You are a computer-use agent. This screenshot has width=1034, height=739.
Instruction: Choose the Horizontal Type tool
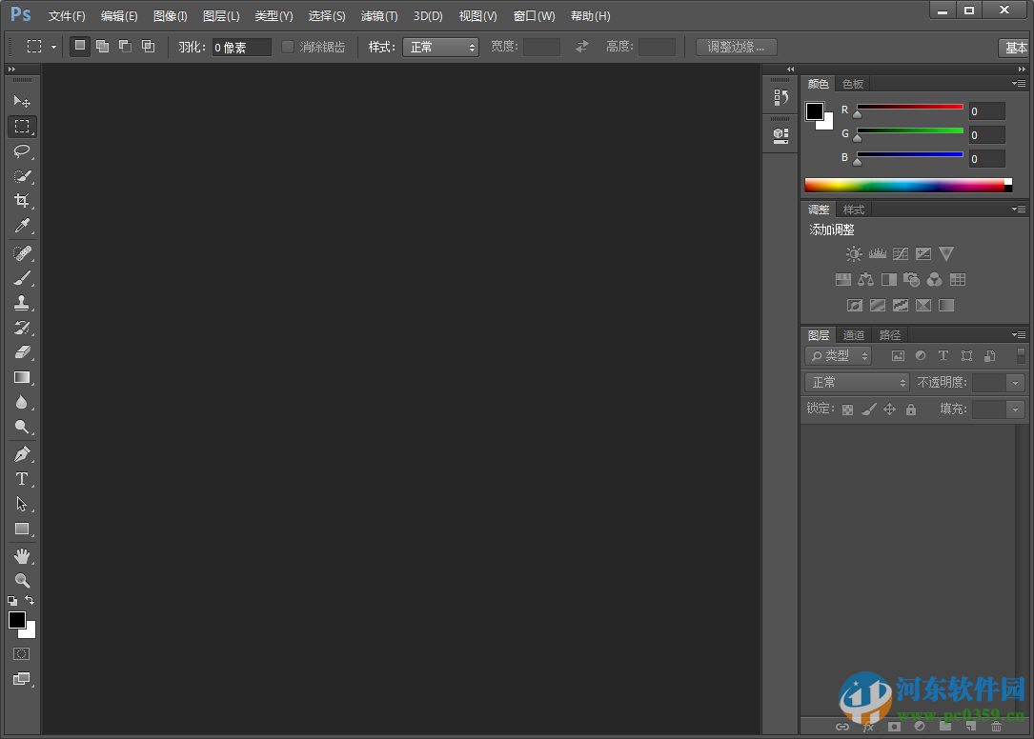[22, 479]
